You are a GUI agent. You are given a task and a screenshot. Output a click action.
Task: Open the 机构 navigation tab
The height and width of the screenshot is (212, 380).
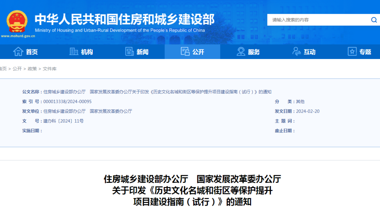(x=87, y=52)
